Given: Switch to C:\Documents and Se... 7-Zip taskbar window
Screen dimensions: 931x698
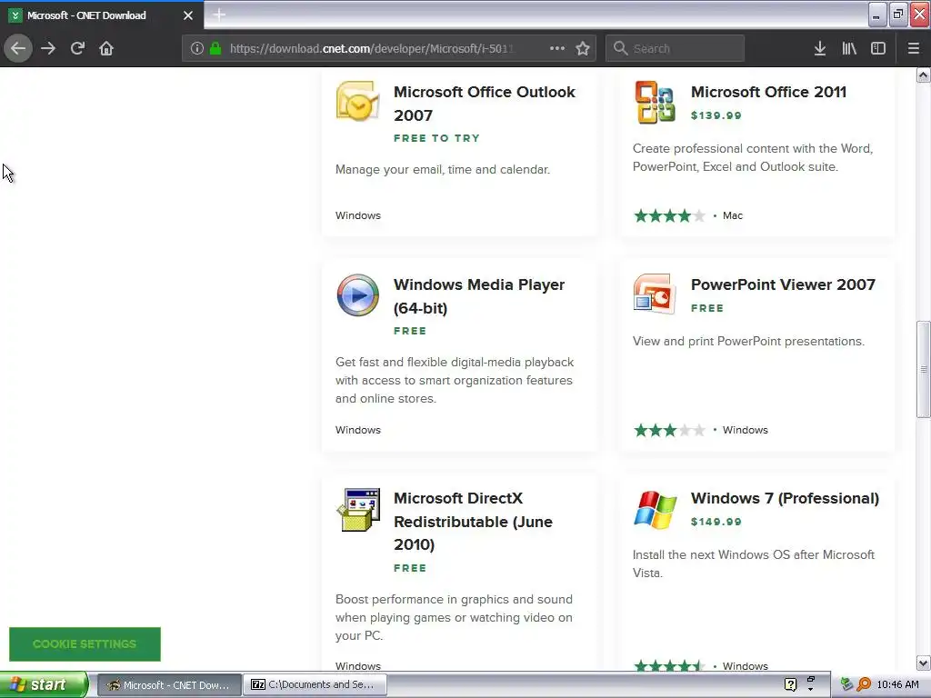Looking at the screenshot, I should pos(315,685).
